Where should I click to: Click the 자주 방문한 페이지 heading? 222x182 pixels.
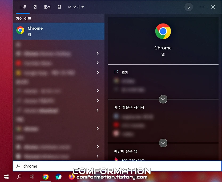coord(129,107)
